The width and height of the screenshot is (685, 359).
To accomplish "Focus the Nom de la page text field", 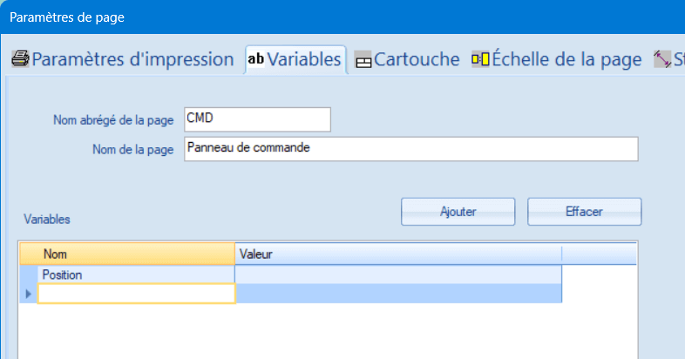I will (x=411, y=149).
